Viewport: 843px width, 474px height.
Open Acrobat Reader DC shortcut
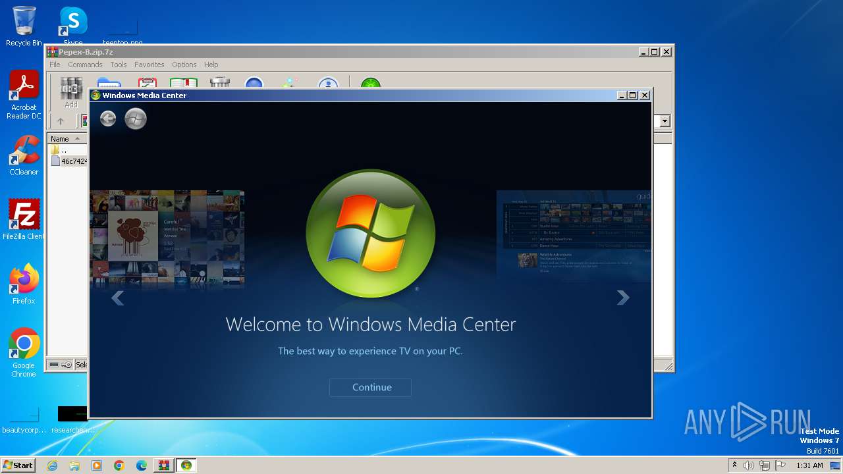click(x=24, y=95)
